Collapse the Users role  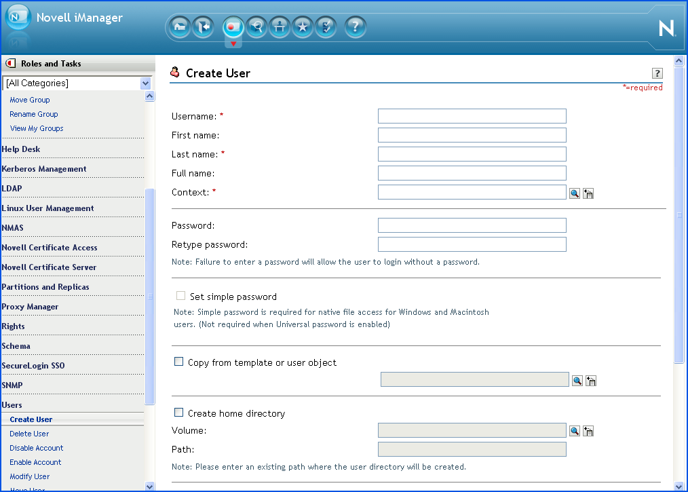[x=12, y=405]
